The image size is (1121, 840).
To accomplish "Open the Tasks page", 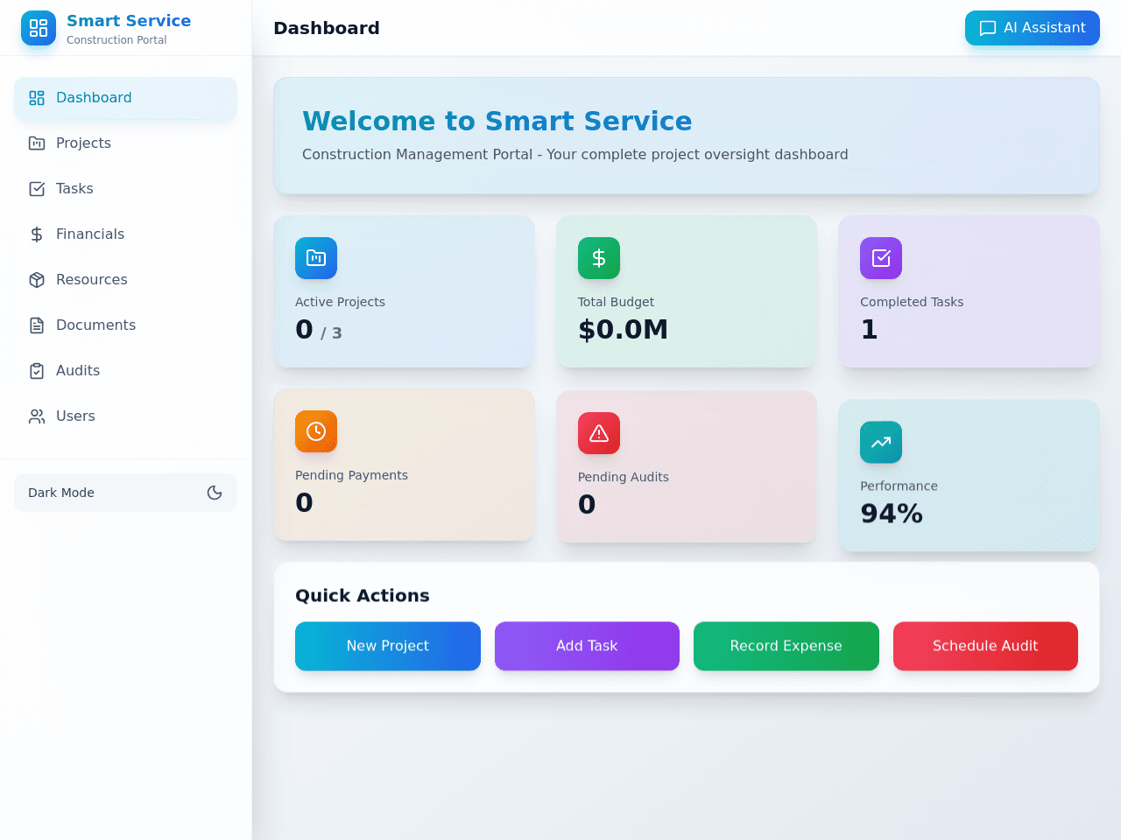I will pyautogui.click(x=125, y=189).
